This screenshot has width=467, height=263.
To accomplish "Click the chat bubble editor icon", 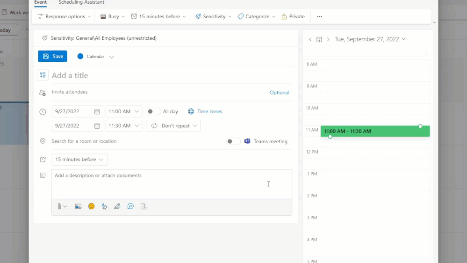I will (130, 206).
